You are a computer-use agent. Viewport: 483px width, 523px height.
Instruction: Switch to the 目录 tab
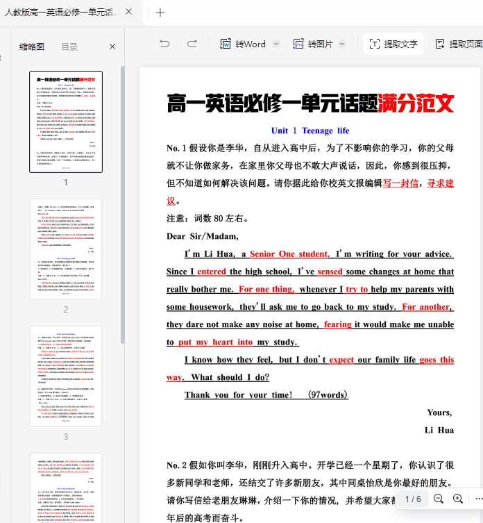point(69,47)
